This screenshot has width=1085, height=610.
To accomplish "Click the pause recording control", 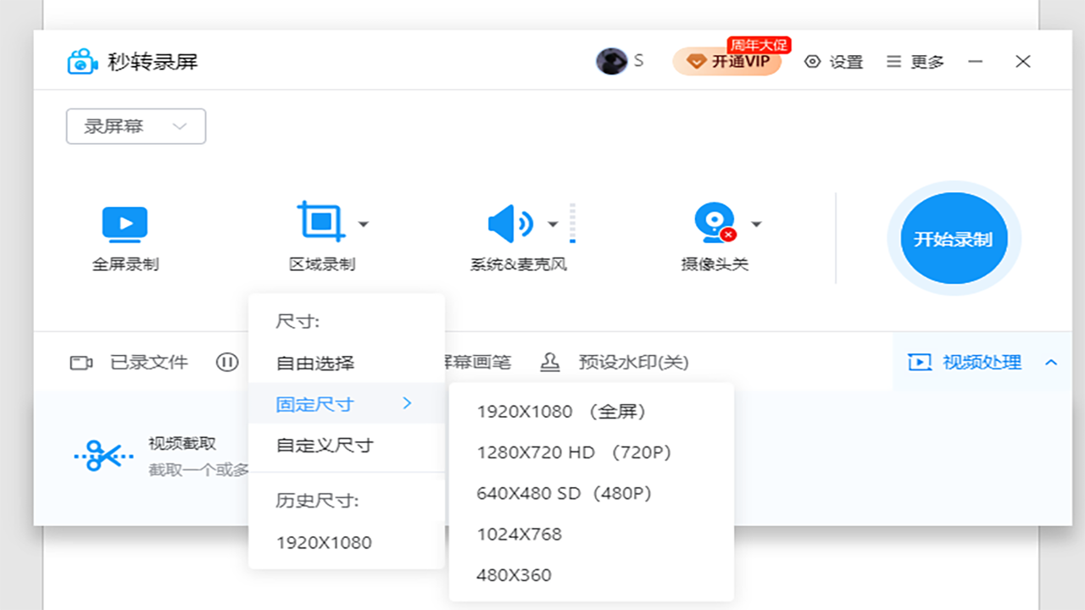I will 227,362.
